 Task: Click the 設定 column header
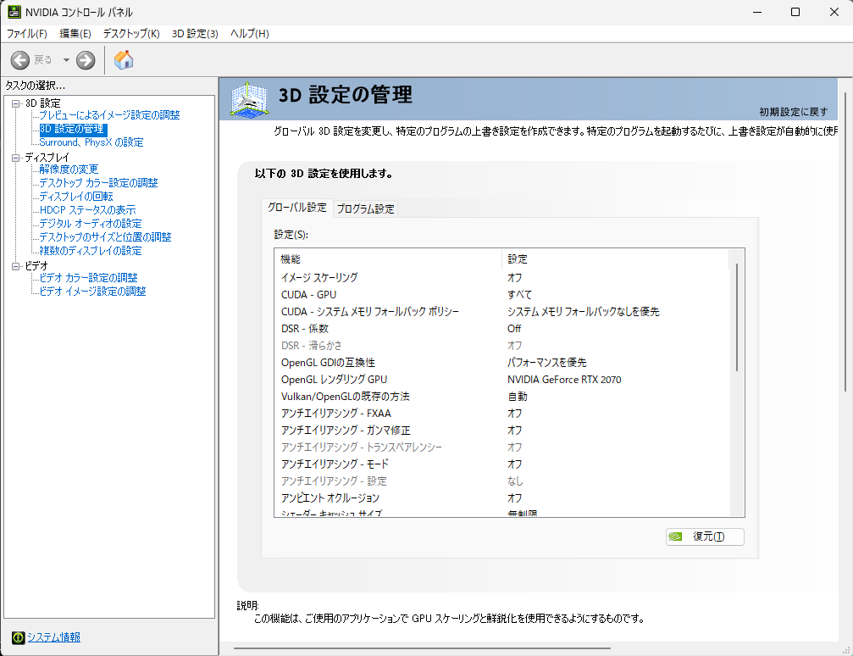pos(615,259)
